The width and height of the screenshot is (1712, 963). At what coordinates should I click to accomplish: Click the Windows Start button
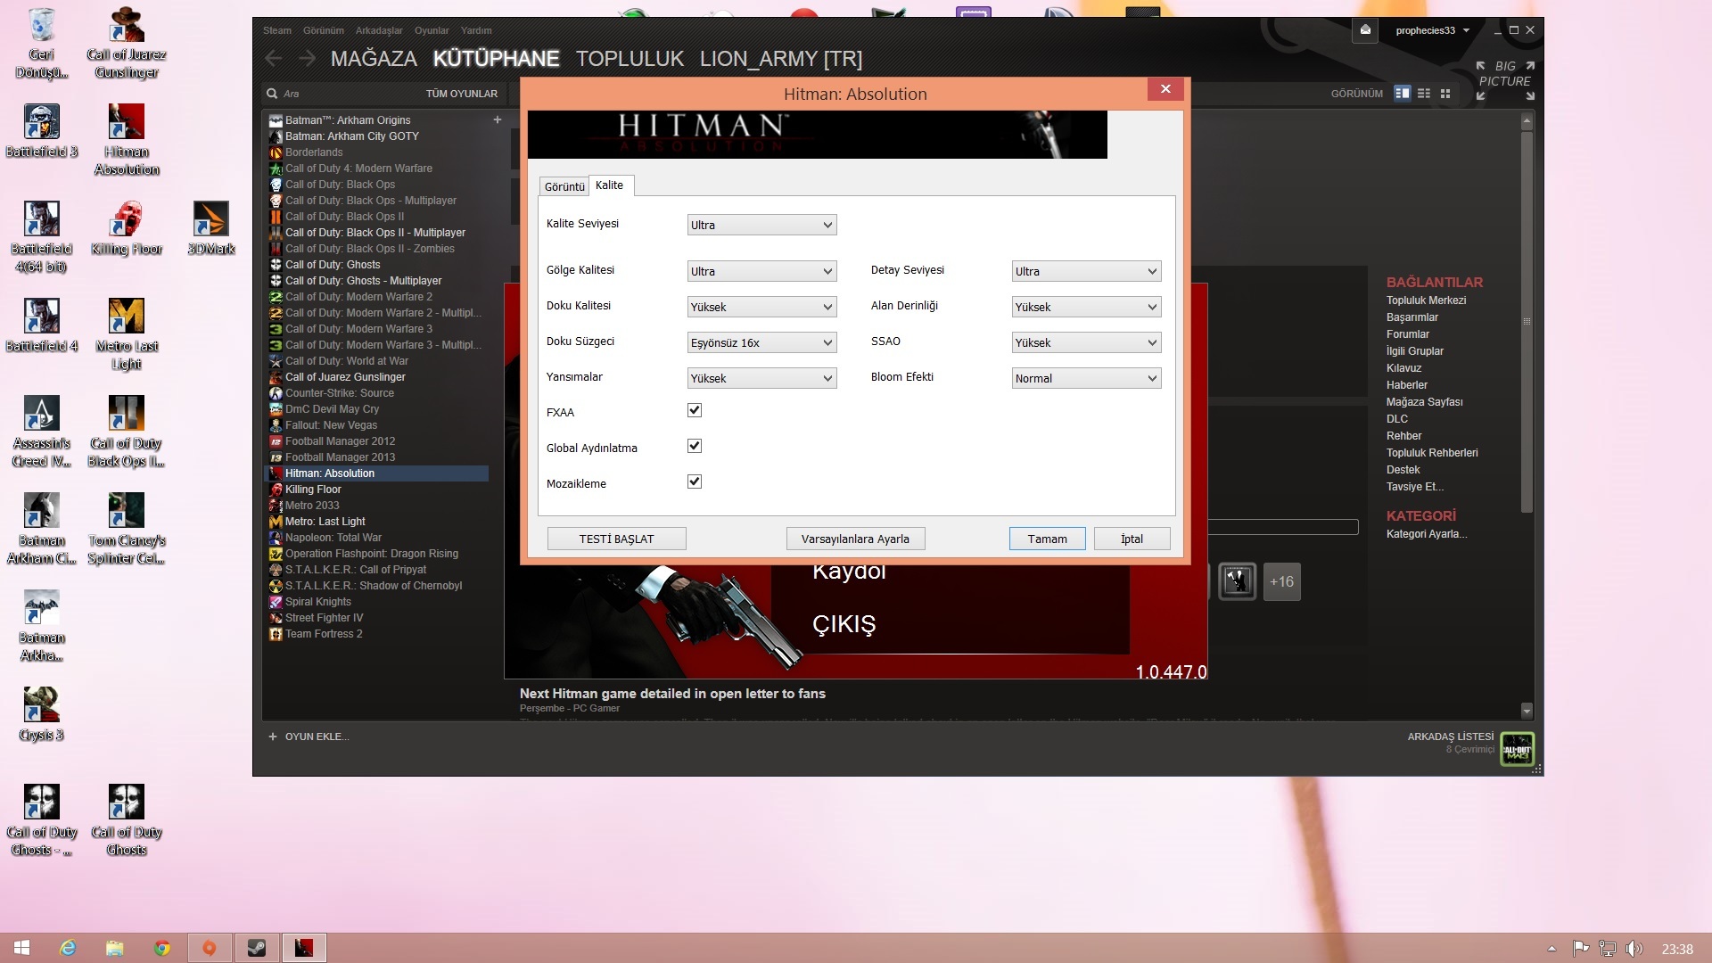(x=22, y=948)
